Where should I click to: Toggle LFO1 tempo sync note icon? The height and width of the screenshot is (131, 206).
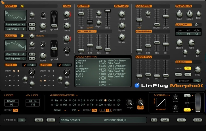click(25, 65)
